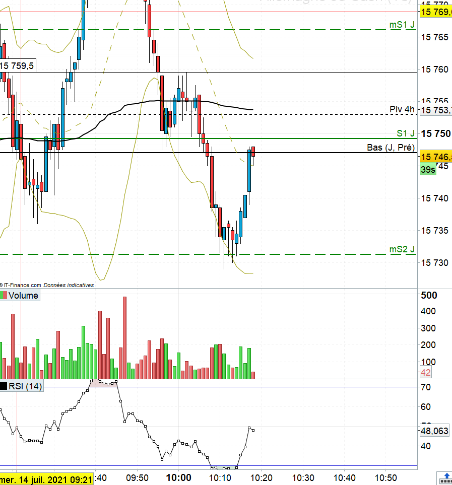Click the 10:50 time axis label
This screenshot has height=485, width=452.
386,478
